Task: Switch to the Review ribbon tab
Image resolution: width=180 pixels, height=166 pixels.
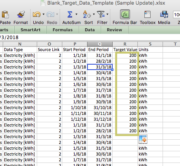Action: [115, 30]
